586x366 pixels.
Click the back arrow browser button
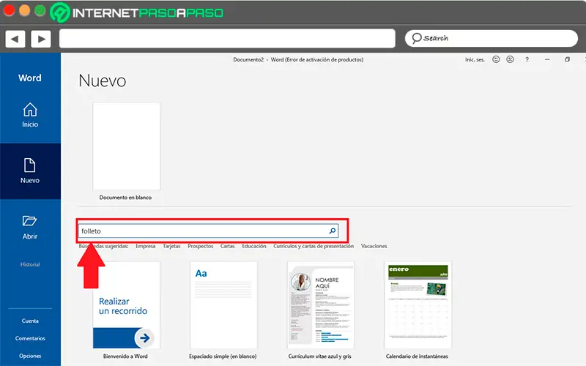tap(15, 39)
